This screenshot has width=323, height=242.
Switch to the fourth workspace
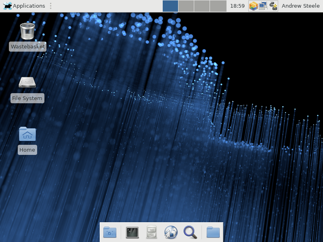pos(218,6)
